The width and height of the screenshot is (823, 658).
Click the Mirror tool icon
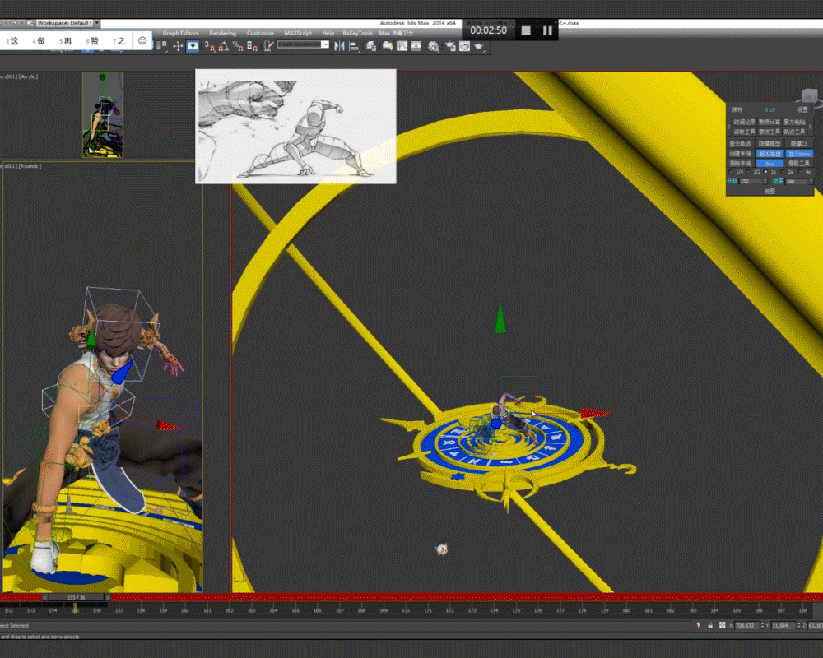point(340,46)
